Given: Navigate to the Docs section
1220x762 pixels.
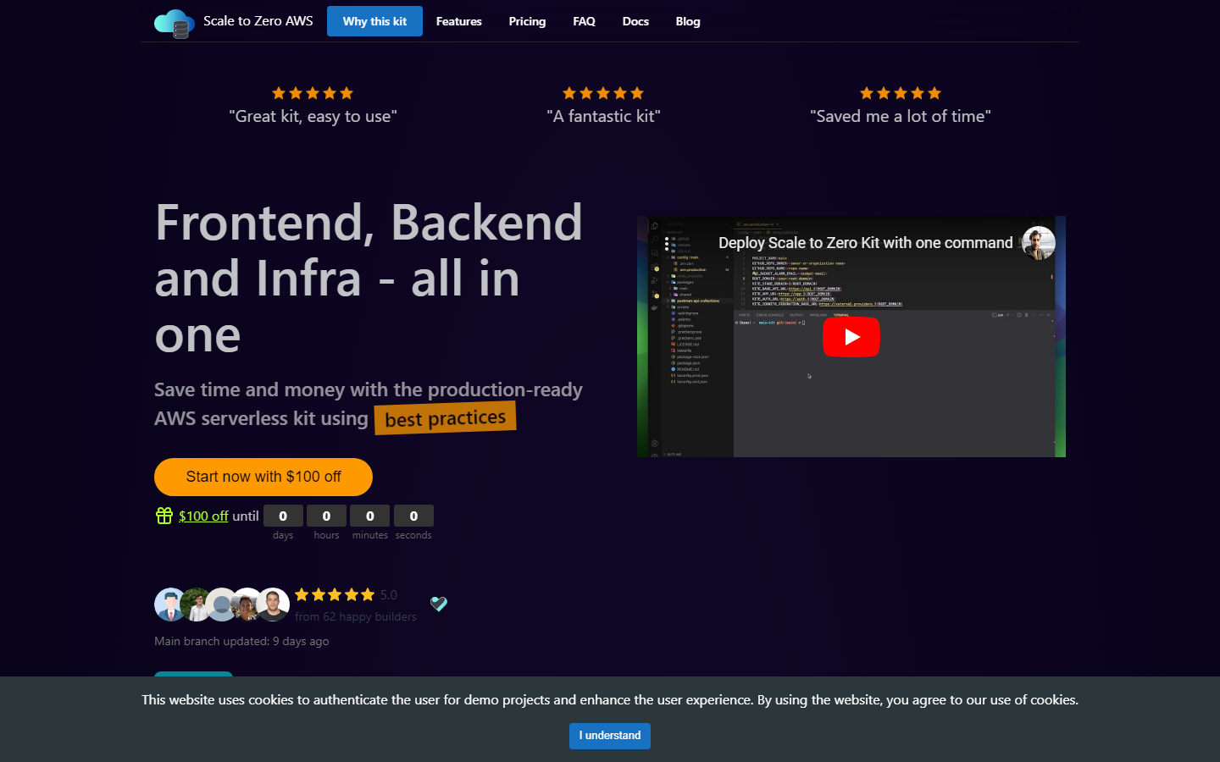Looking at the screenshot, I should click(635, 21).
